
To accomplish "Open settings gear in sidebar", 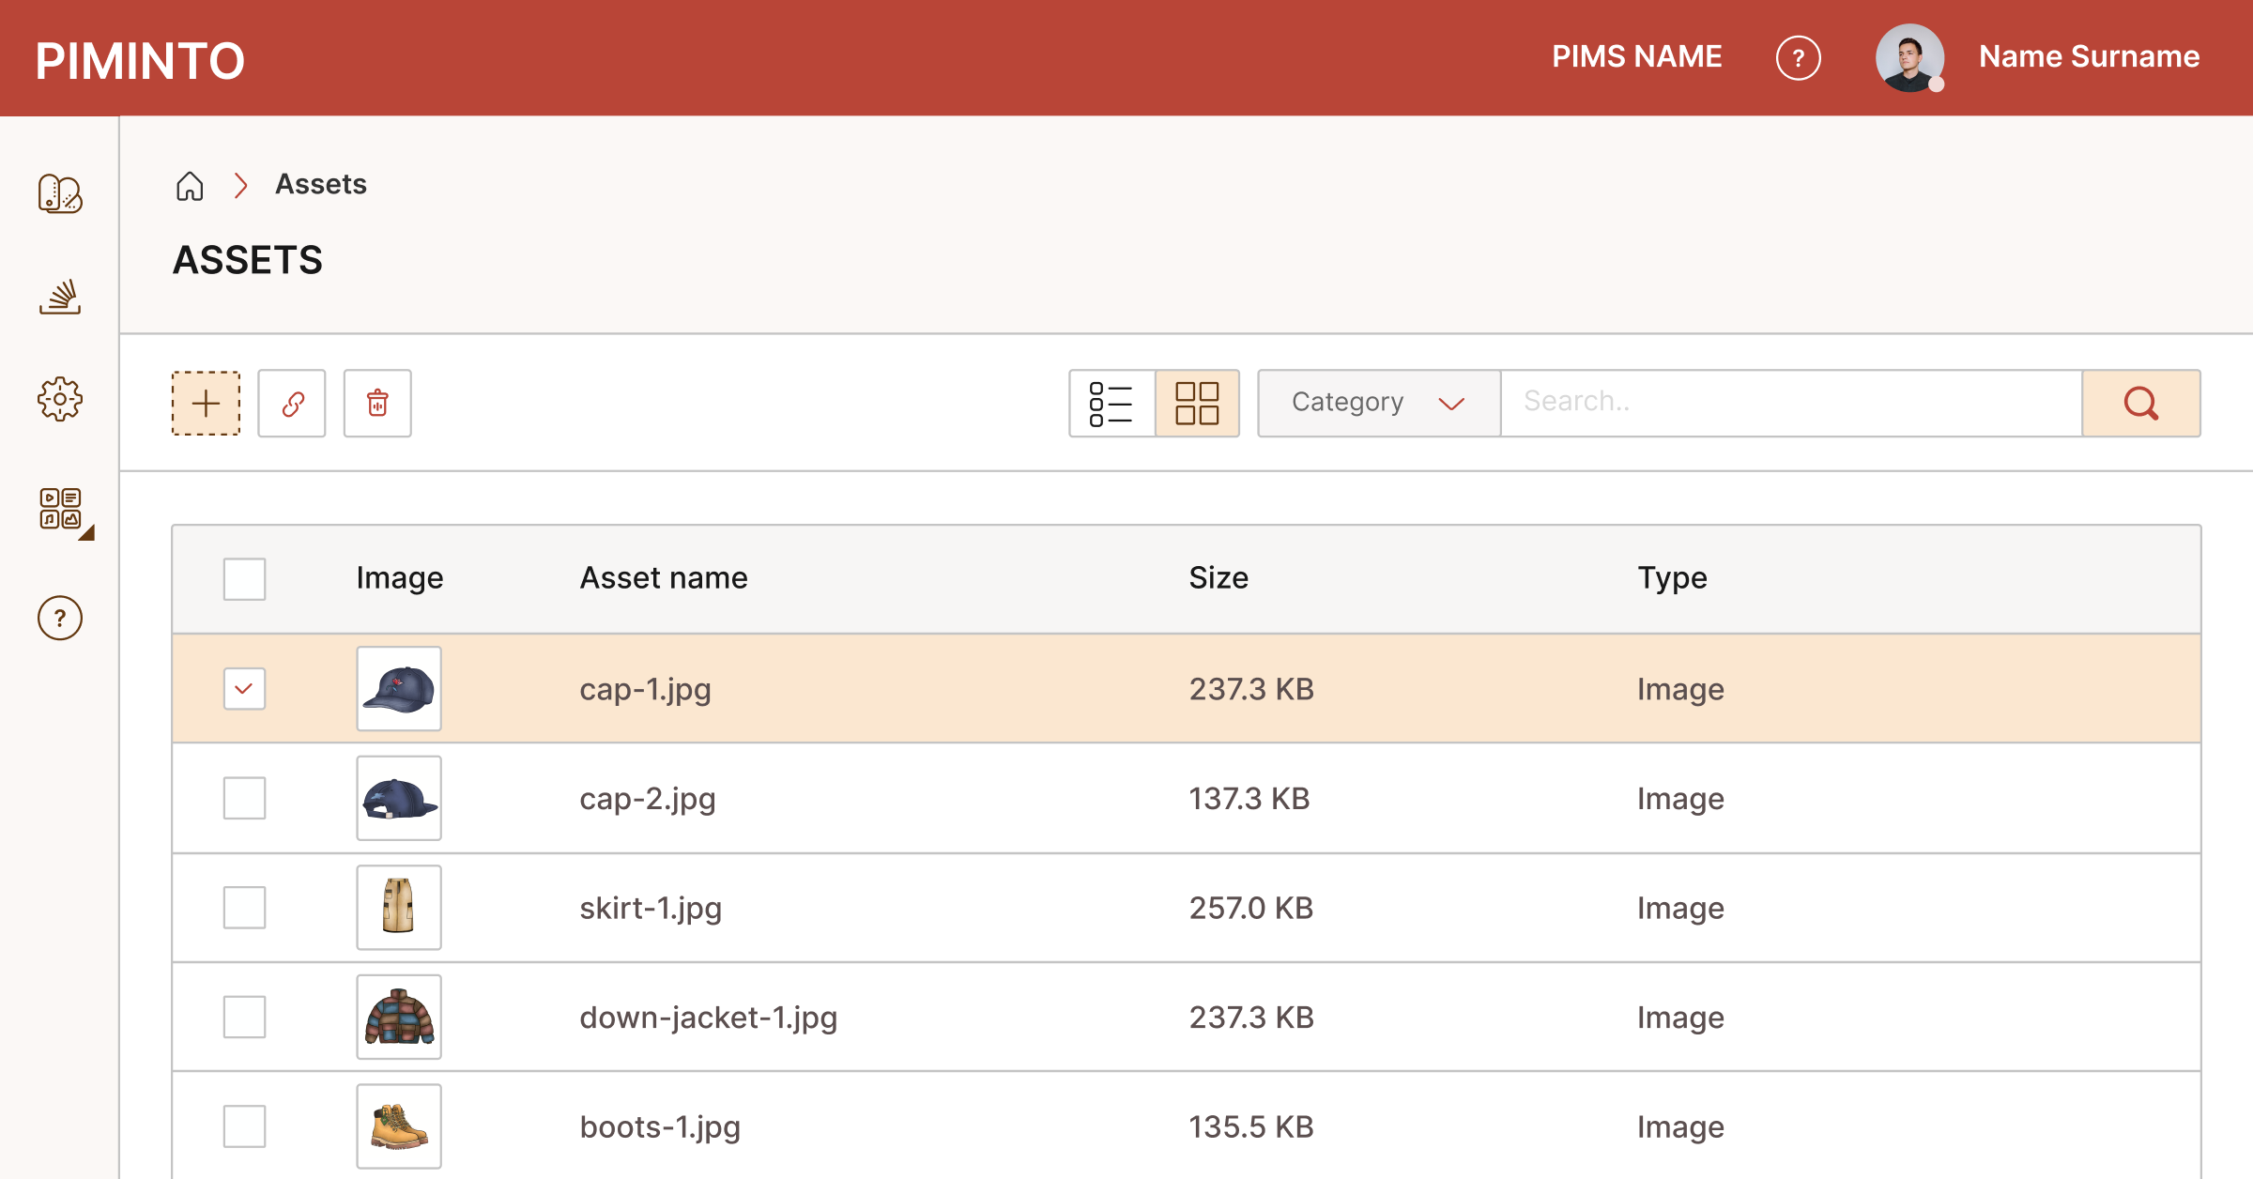I will (x=60, y=400).
